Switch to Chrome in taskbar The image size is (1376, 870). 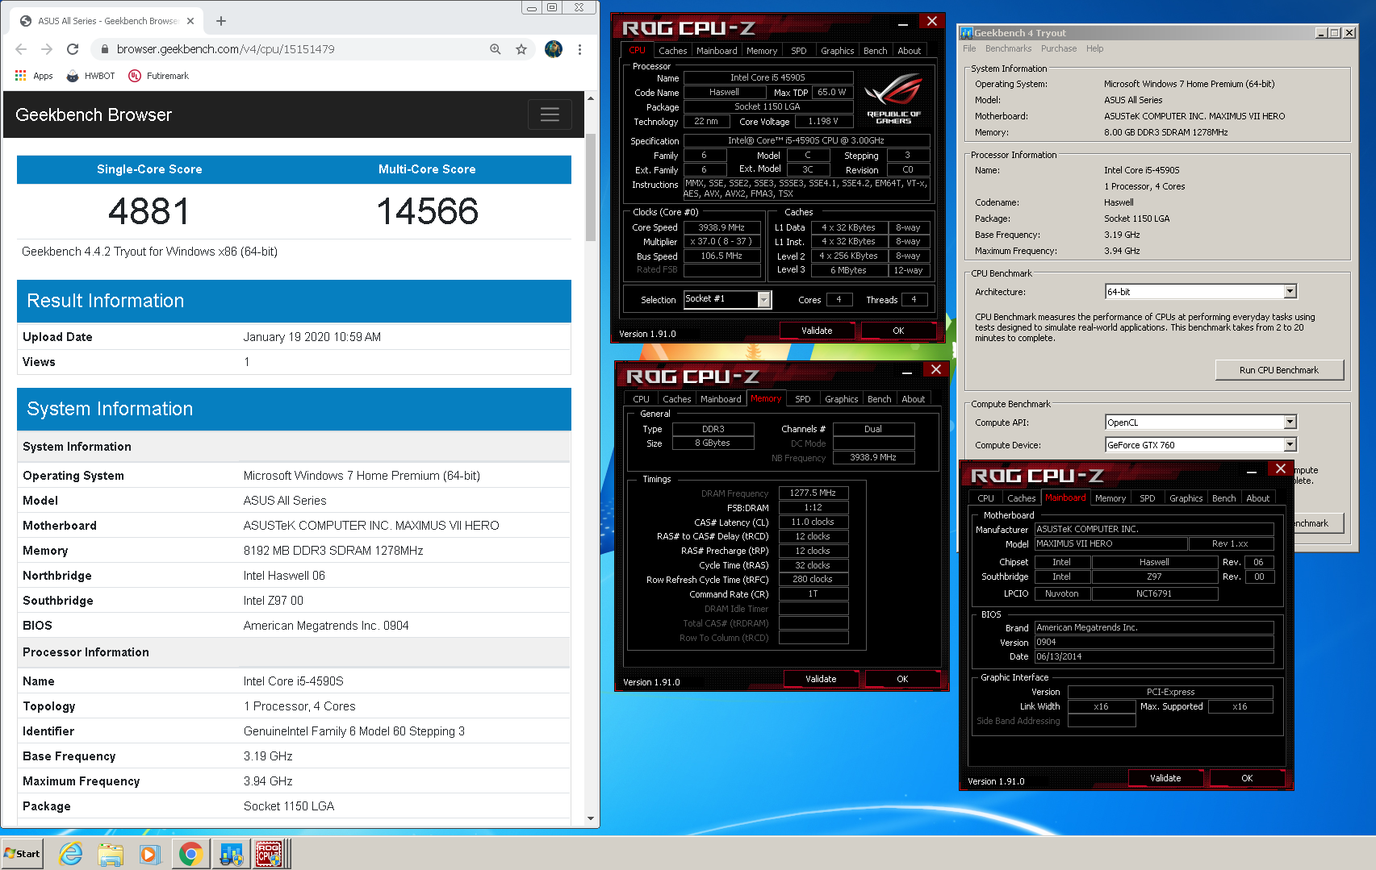click(190, 853)
